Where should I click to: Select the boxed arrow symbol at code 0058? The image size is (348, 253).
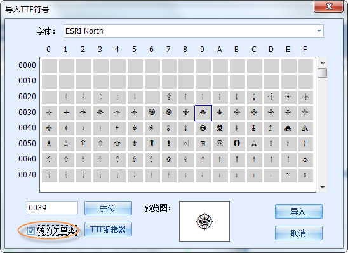(x=186, y=144)
